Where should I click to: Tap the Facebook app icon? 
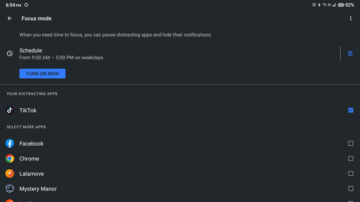tap(10, 143)
